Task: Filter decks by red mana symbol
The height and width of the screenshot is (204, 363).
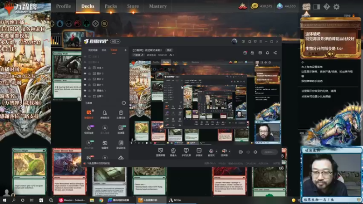Action: [78, 24]
